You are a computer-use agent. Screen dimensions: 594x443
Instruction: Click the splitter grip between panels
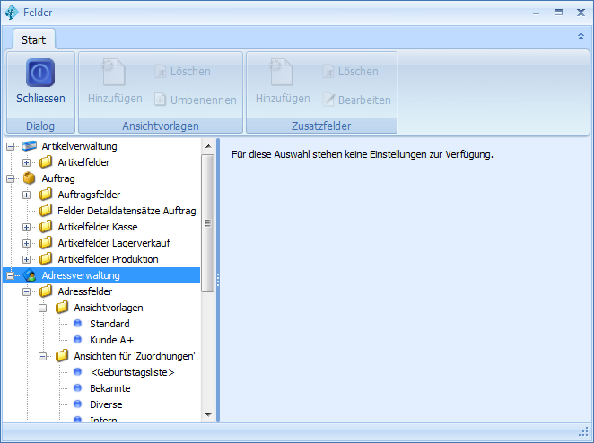(218, 280)
